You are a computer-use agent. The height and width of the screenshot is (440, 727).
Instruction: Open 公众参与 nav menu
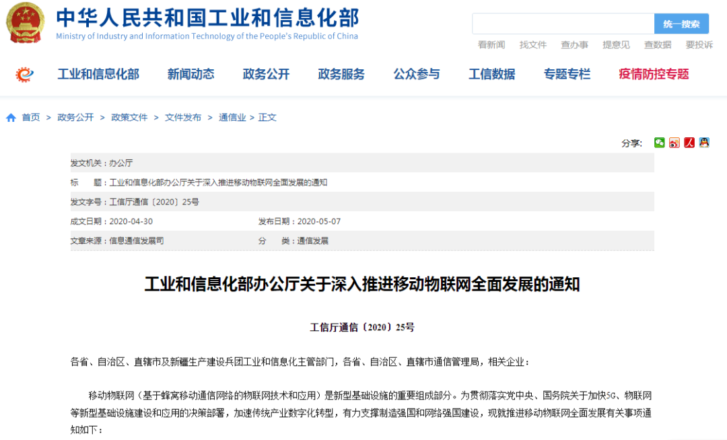point(417,74)
